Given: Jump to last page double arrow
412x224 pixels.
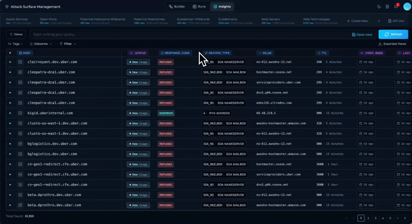Looking at the screenshot, I should (x=405, y=218).
